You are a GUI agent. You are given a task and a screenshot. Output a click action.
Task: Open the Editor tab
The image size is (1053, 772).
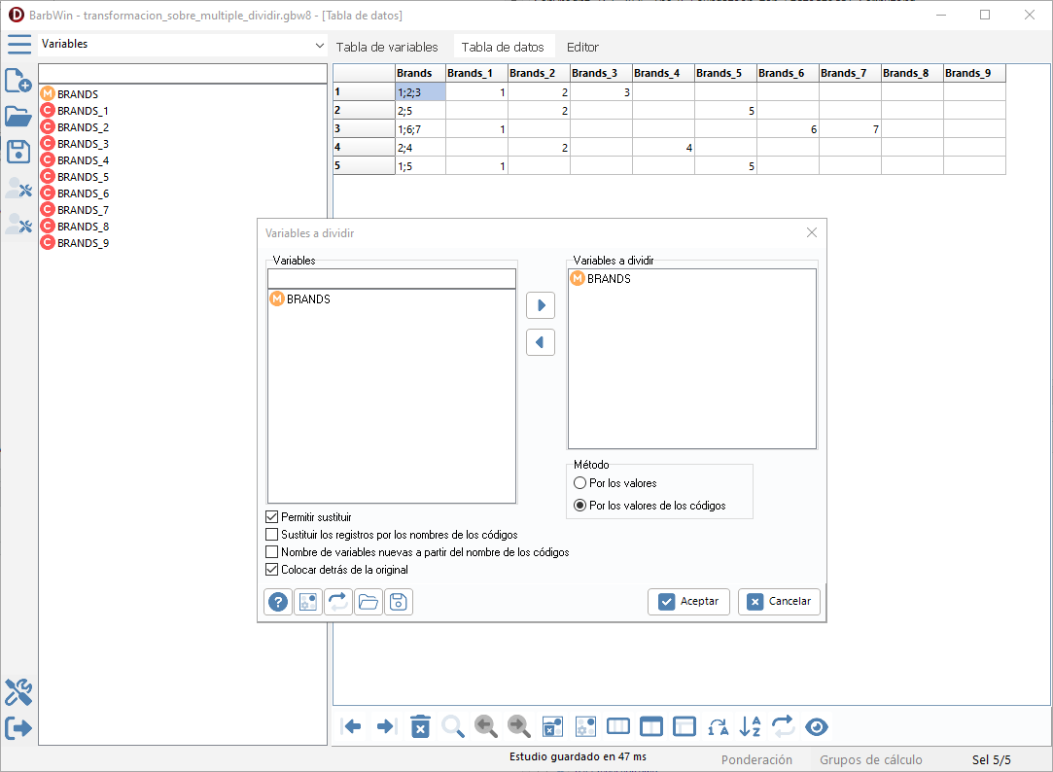582,47
